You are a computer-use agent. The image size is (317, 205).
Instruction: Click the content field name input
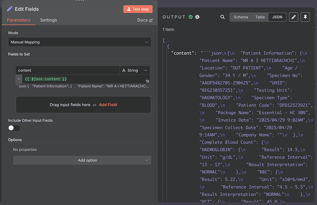tap(68, 70)
